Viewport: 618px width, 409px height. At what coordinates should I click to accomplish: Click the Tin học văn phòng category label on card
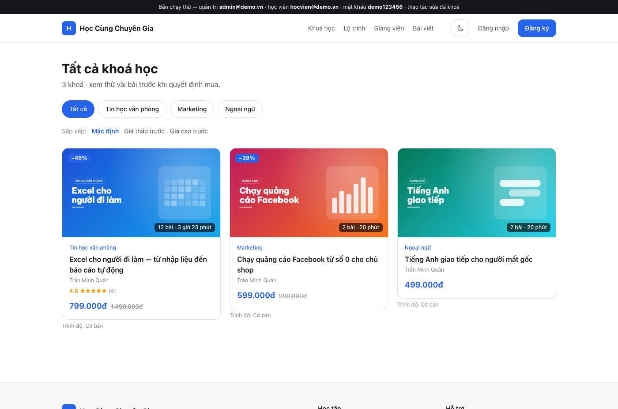click(93, 248)
